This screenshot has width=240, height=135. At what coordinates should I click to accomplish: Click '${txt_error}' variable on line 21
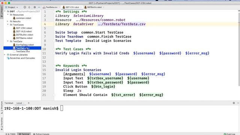point(123,95)
